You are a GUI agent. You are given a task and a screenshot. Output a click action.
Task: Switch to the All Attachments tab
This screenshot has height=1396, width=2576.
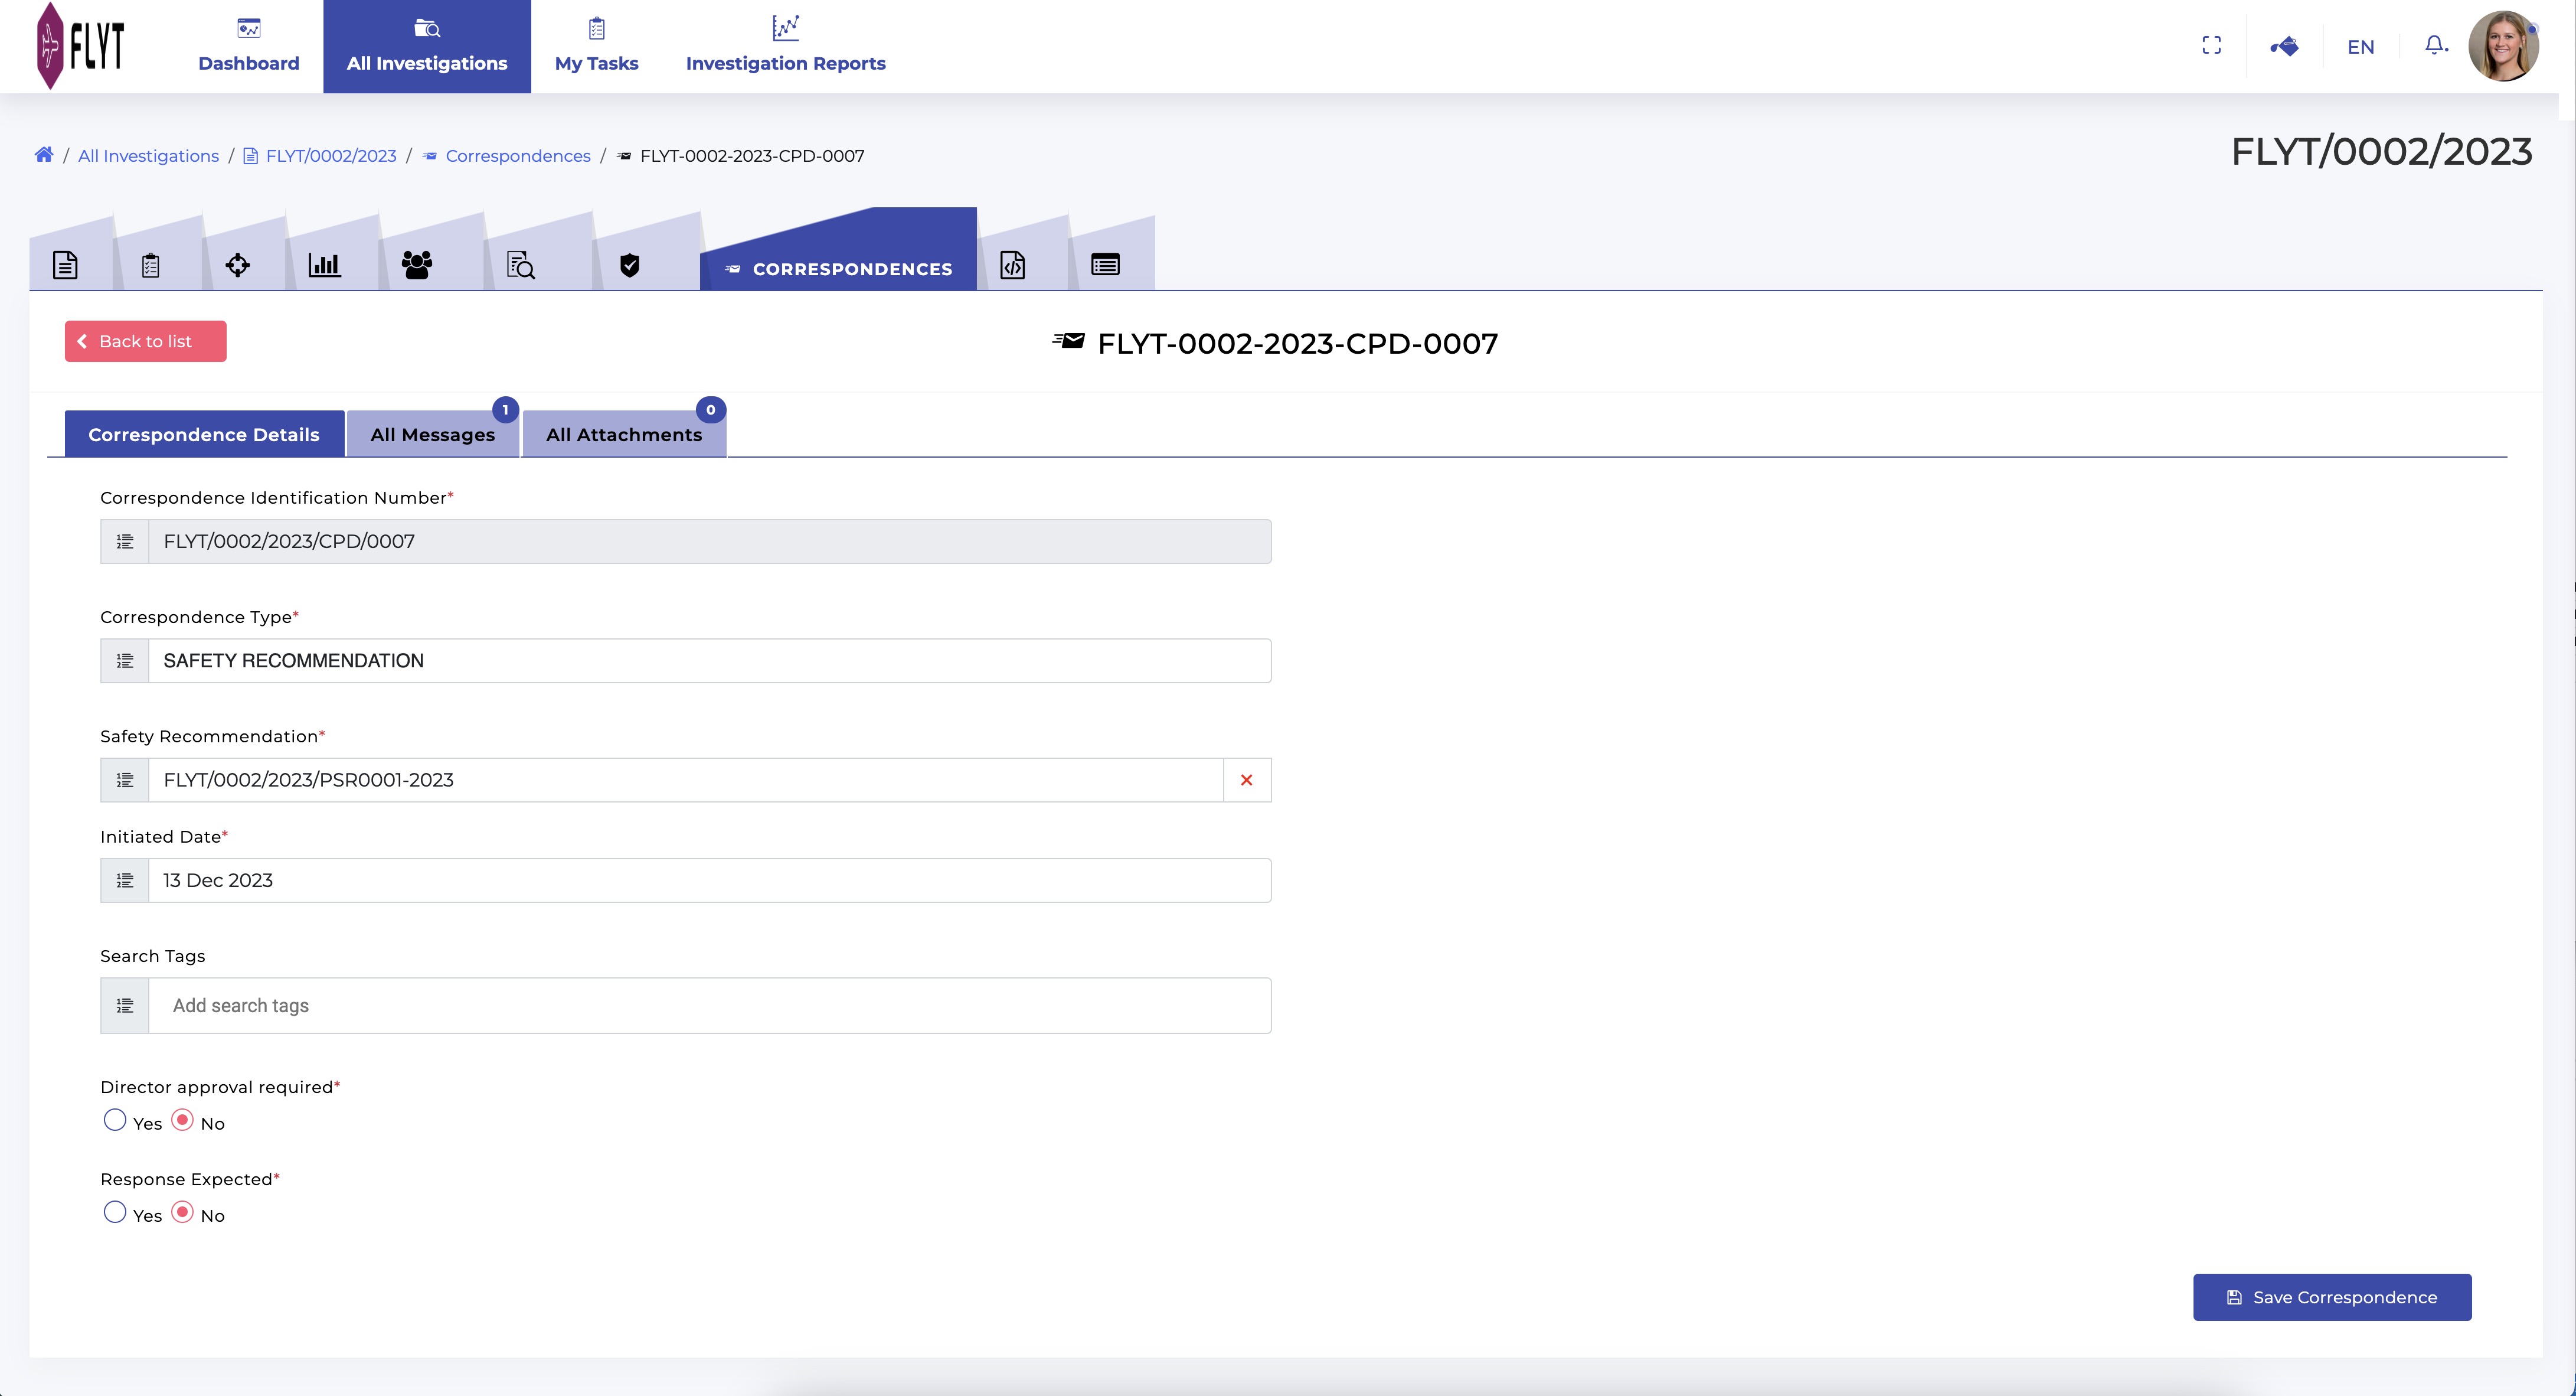click(x=624, y=434)
